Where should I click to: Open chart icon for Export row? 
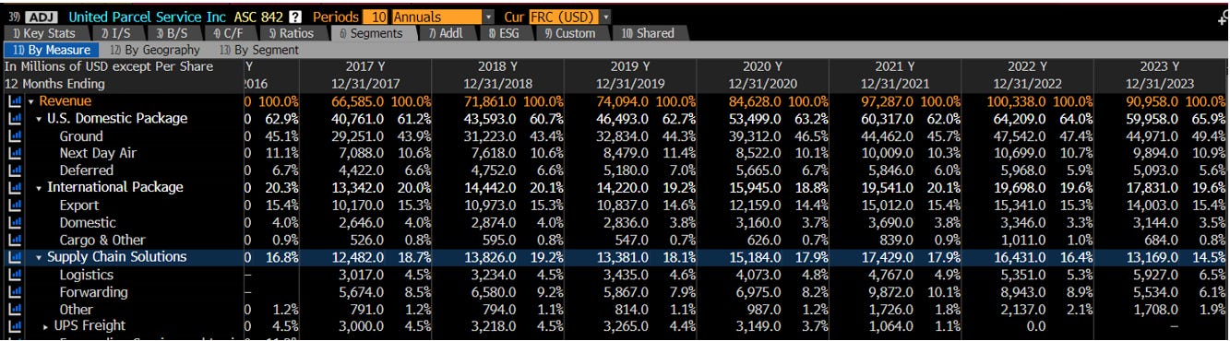point(14,206)
